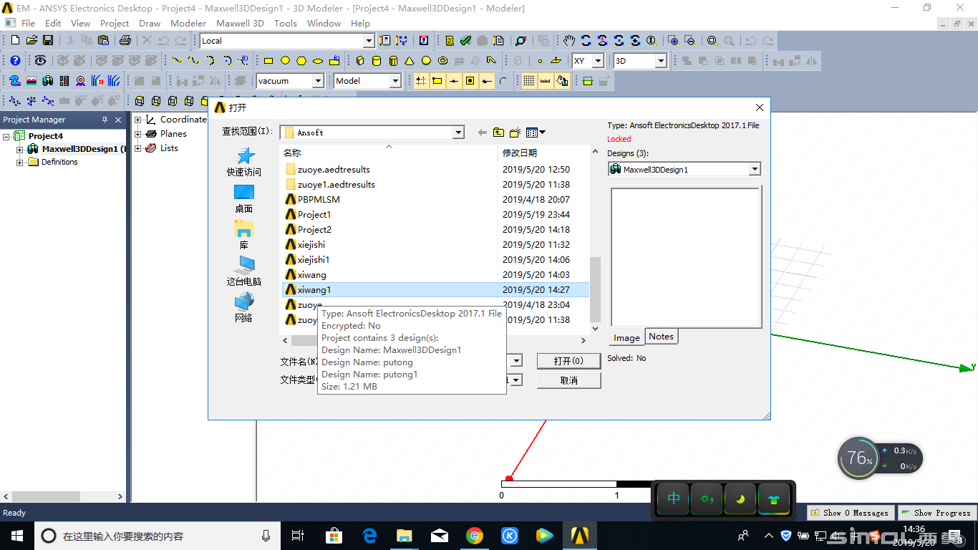
Task: Select the Project1 file in list
Action: pyautogui.click(x=314, y=215)
